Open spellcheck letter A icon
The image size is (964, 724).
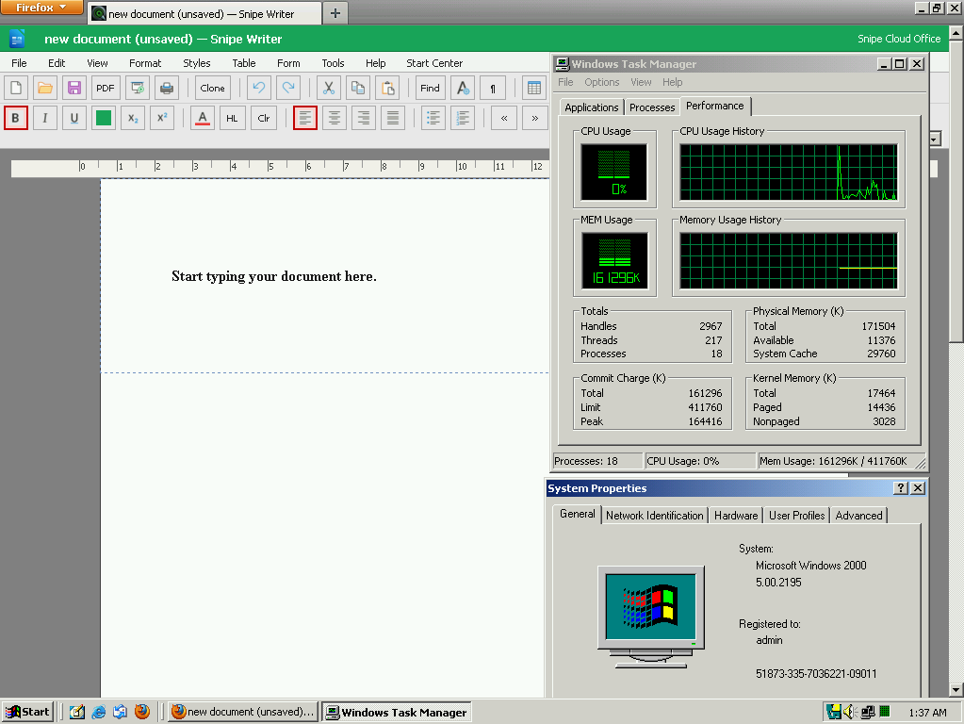pos(463,88)
